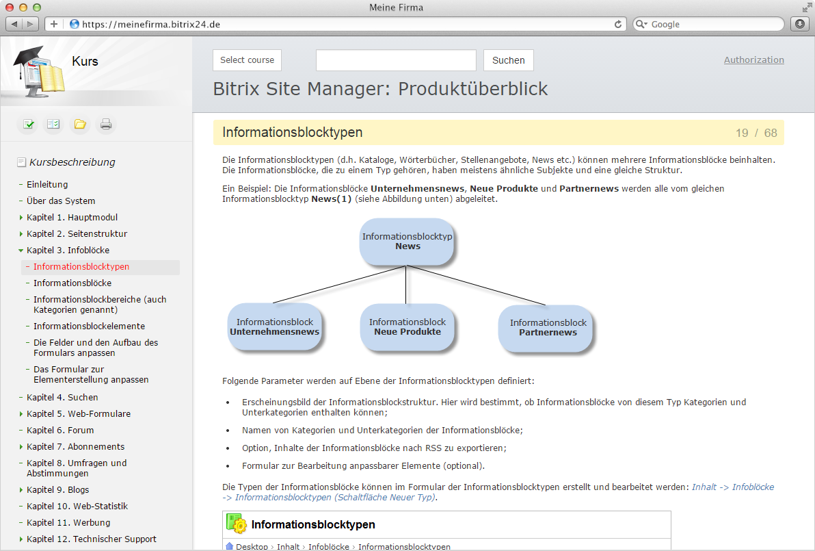815x551 pixels.
Task: Expand Kapitel 2. Seitenstruktur triangle
Action: pyautogui.click(x=21, y=234)
